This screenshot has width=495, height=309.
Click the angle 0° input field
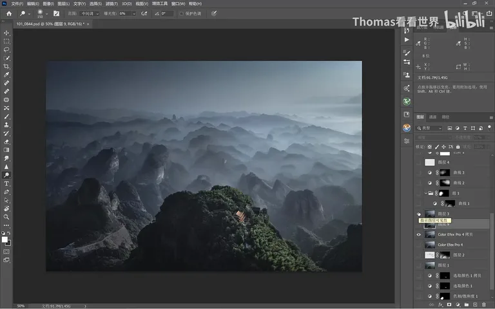pyautogui.click(x=167, y=14)
